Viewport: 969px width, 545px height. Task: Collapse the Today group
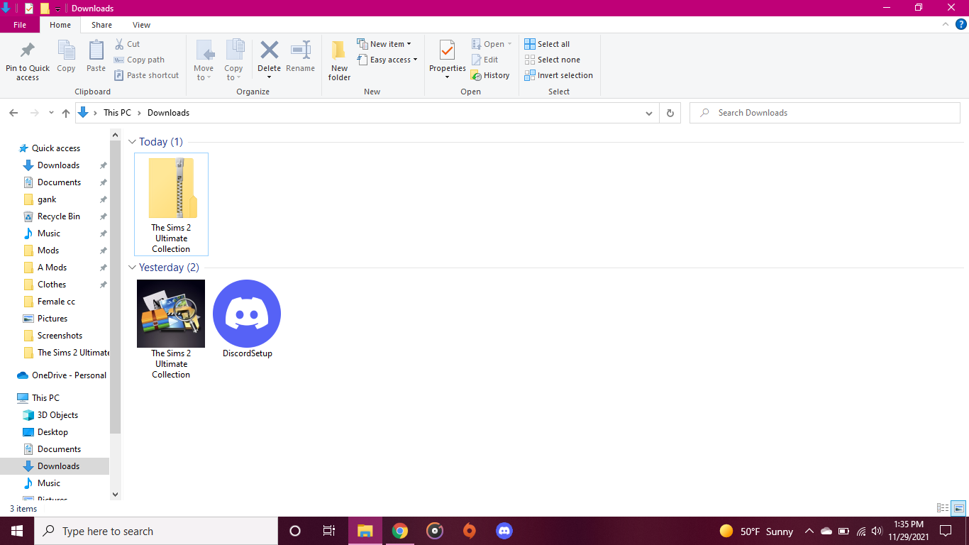(132, 142)
